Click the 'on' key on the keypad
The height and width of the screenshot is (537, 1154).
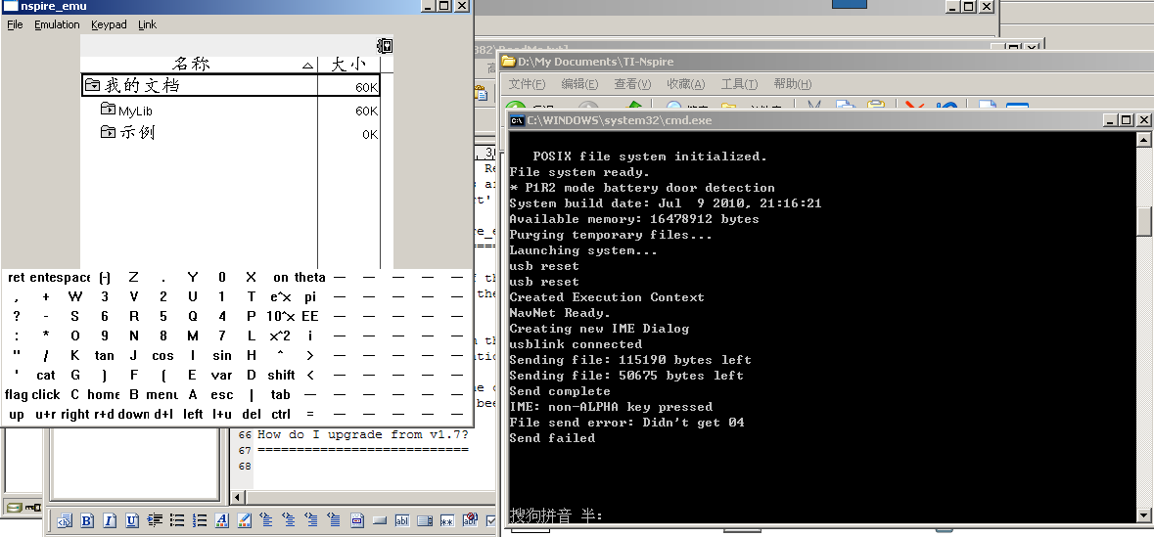(x=280, y=278)
